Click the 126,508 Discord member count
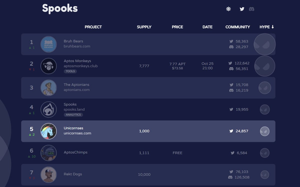The width and height of the screenshot is (300, 187). point(242,177)
